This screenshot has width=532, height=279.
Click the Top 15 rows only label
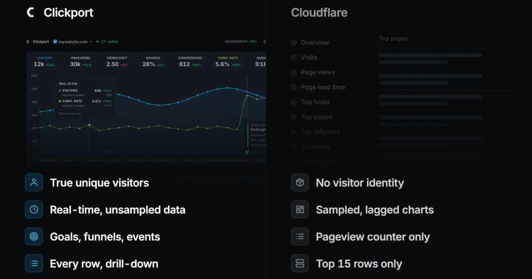tap(359, 264)
